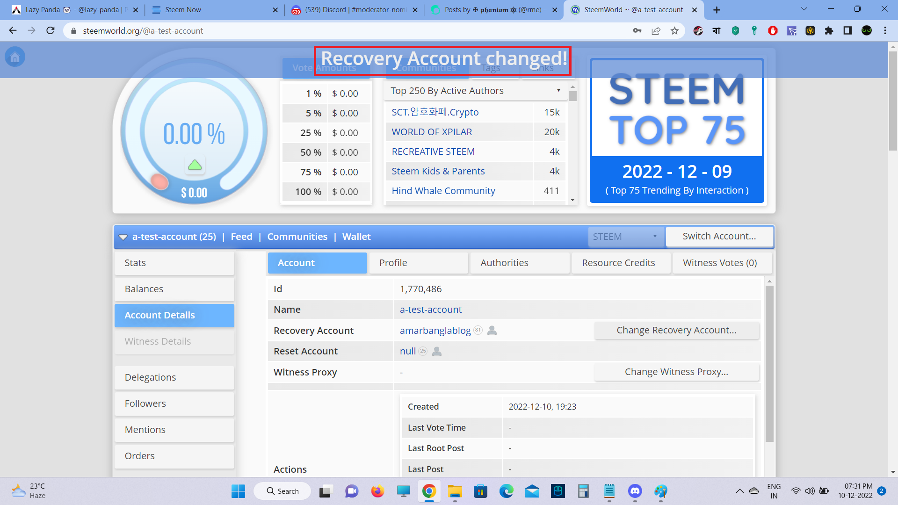
Task: Open Discord from the taskbar
Action: click(x=635, y=491)
